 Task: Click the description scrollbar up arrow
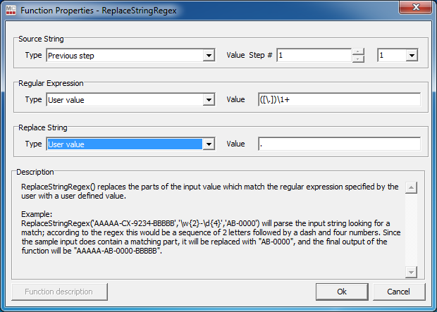click(411, 188)
